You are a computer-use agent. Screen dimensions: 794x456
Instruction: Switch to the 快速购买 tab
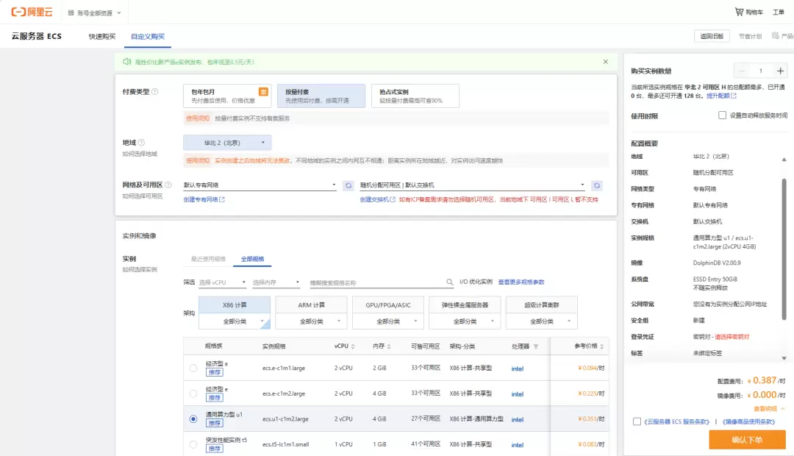coord(102,37)
